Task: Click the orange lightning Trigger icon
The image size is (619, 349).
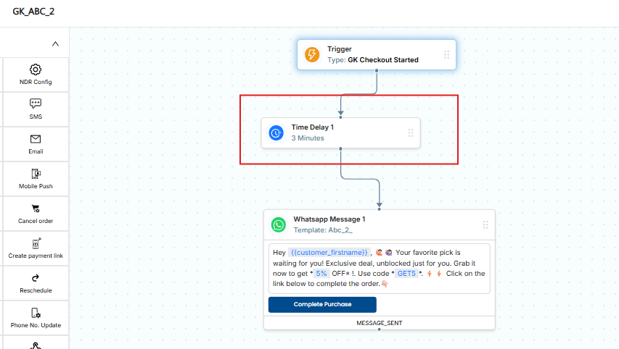Action: (312, 54)
